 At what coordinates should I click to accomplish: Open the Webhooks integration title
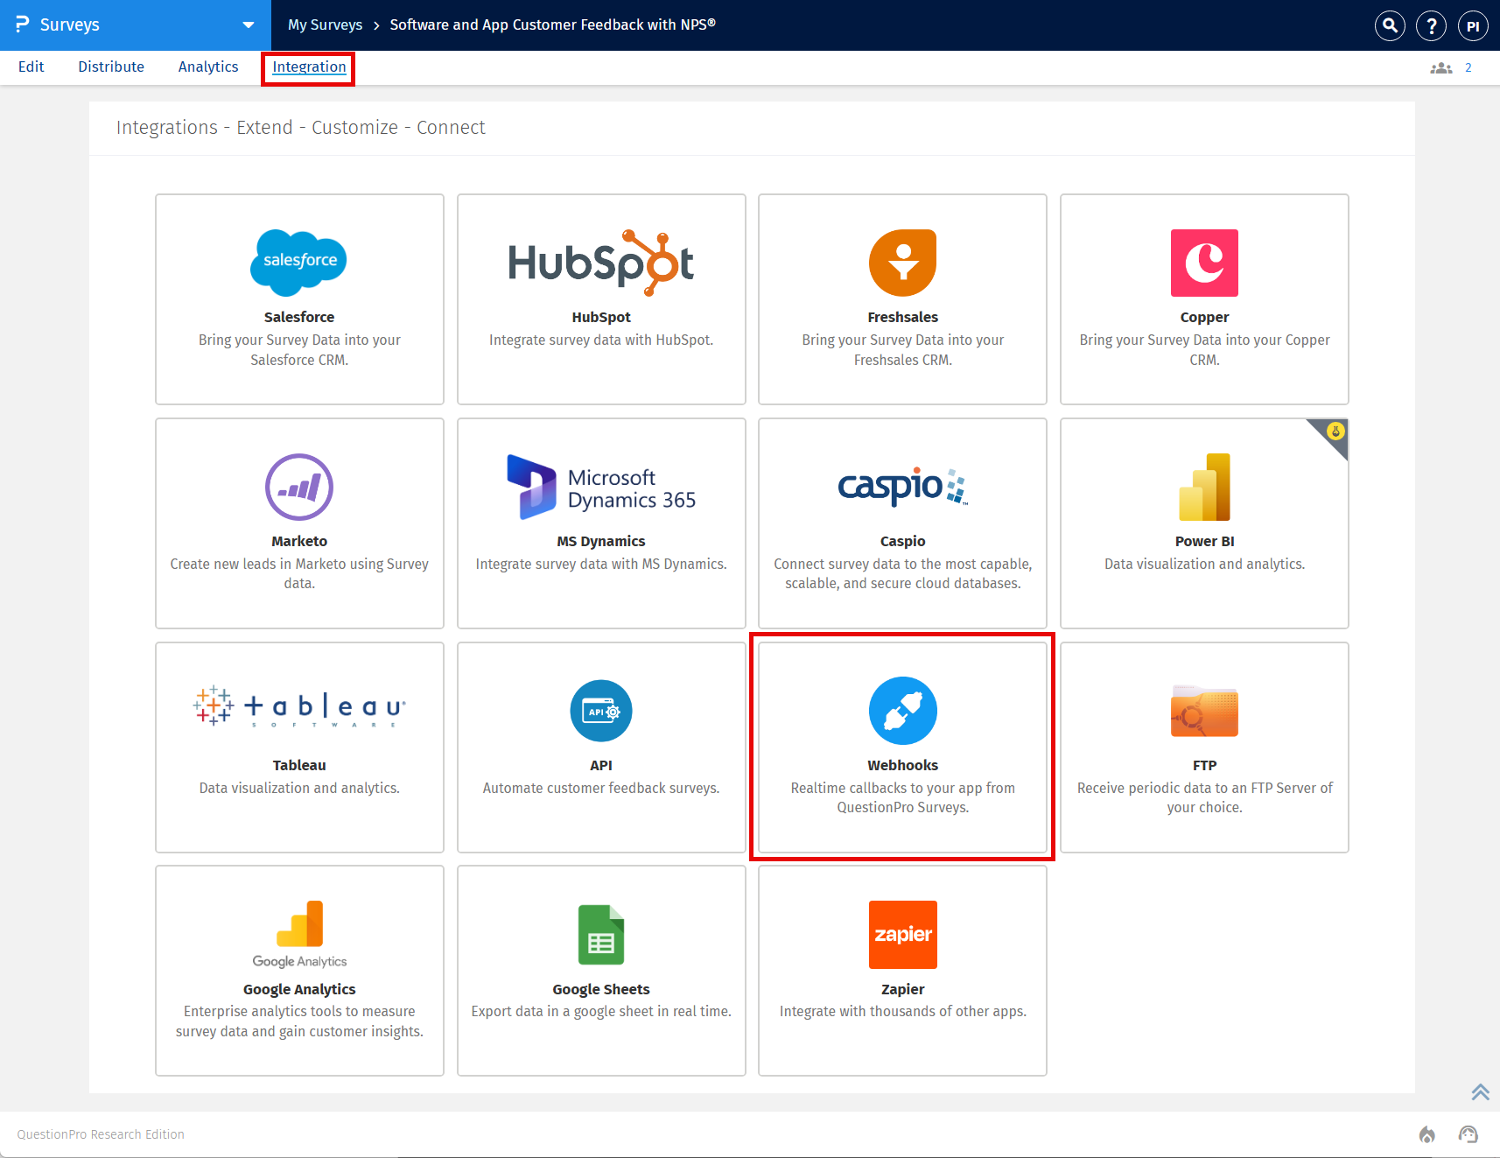click(902, 765)
